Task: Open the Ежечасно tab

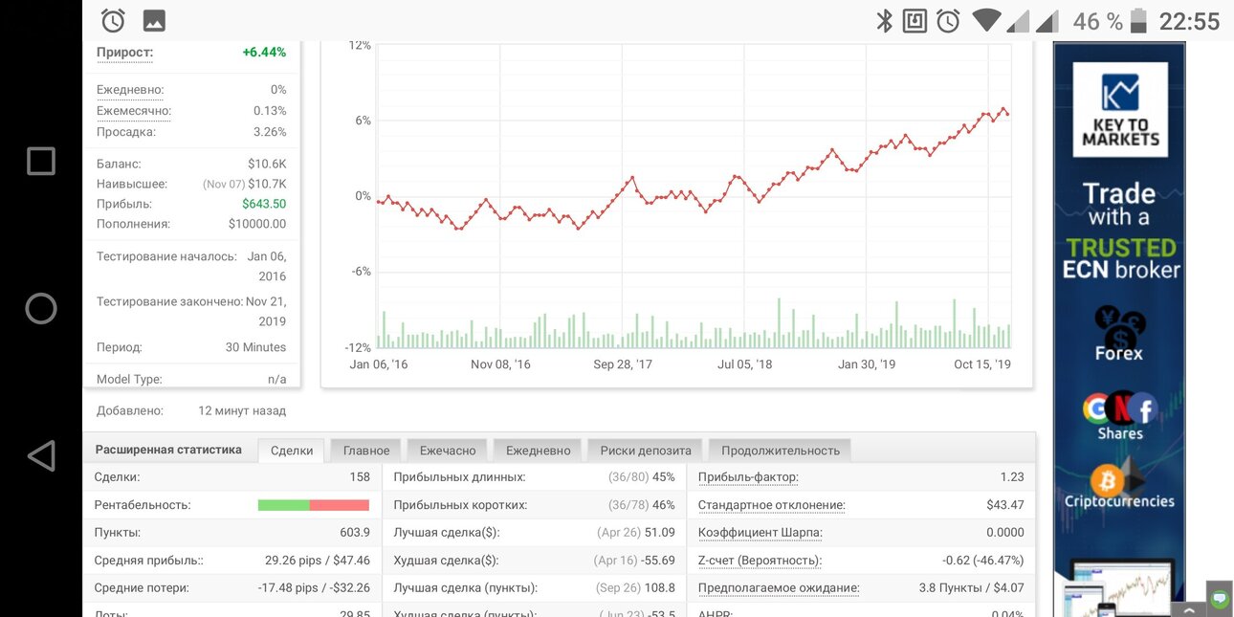Action: point(448,451)
